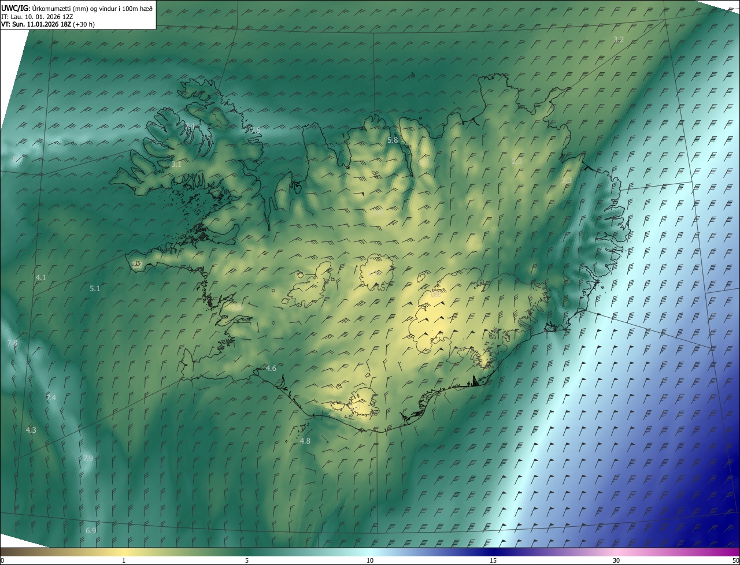Click the '7.9' value on the map

click(x=88, y=458)
